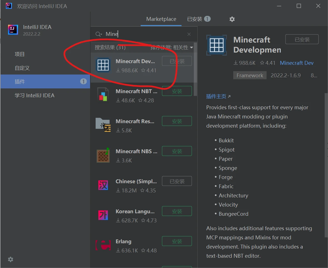Click the large Minecraft Development icon in details
This screenshot has height=268, width=328.
pos(217,45)
